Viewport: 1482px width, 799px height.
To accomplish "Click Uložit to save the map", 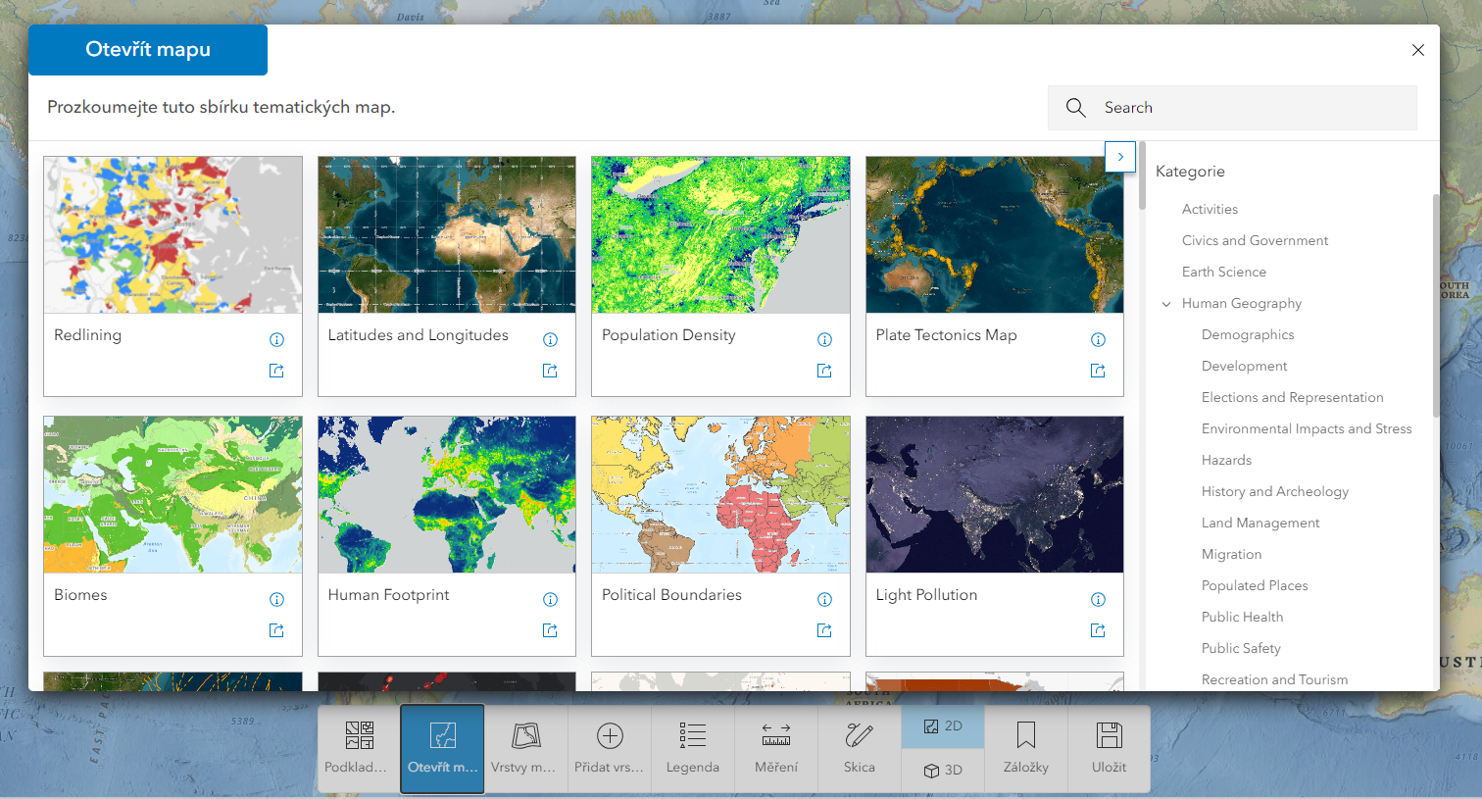I will (1109, 748).
